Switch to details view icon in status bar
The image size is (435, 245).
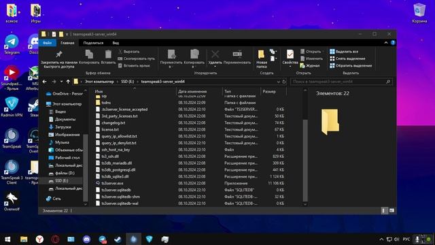pyautogui.click(x=384, y=210)
